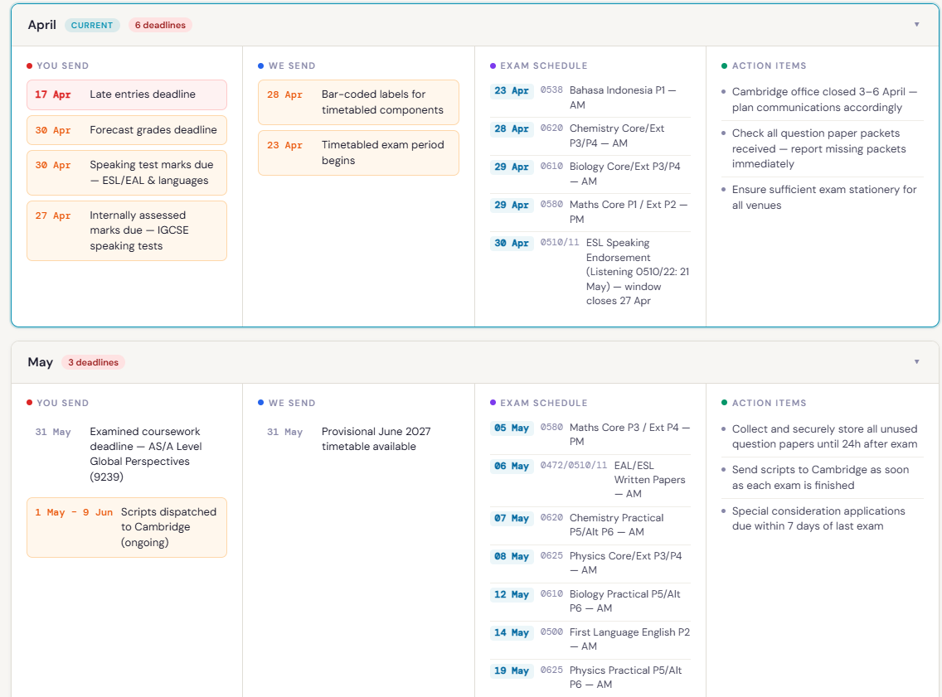The width and height of the screenshot is (942, 697).
Task: Click the 19 May date chip
Action: pyautogui.click(x=512, y=671)
